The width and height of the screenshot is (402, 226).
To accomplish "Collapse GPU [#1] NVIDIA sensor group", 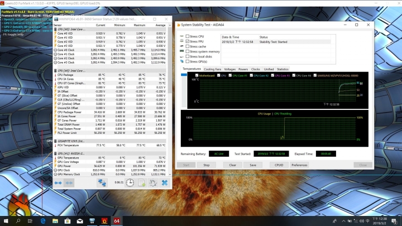I will [x=55, y=153].
